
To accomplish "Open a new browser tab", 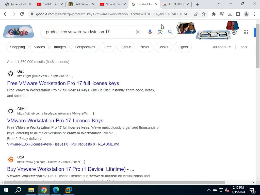I will pyautogui.click(x=197, y=5).
